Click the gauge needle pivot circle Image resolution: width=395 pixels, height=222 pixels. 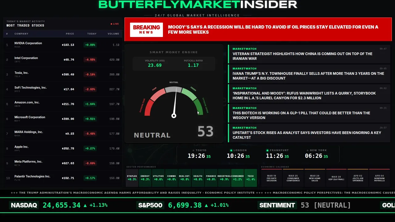174,116
